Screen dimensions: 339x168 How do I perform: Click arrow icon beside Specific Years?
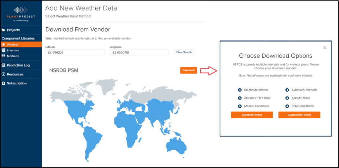[287, 98]
